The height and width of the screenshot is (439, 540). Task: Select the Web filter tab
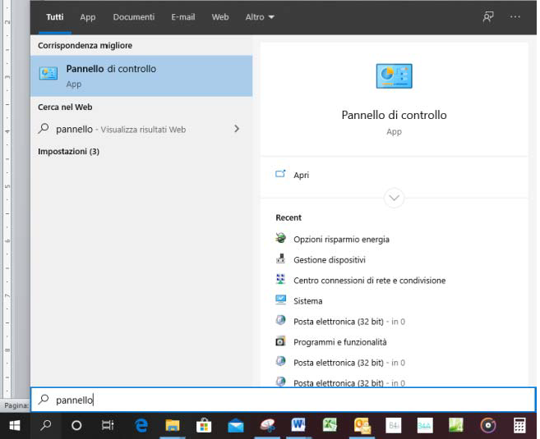220,17
